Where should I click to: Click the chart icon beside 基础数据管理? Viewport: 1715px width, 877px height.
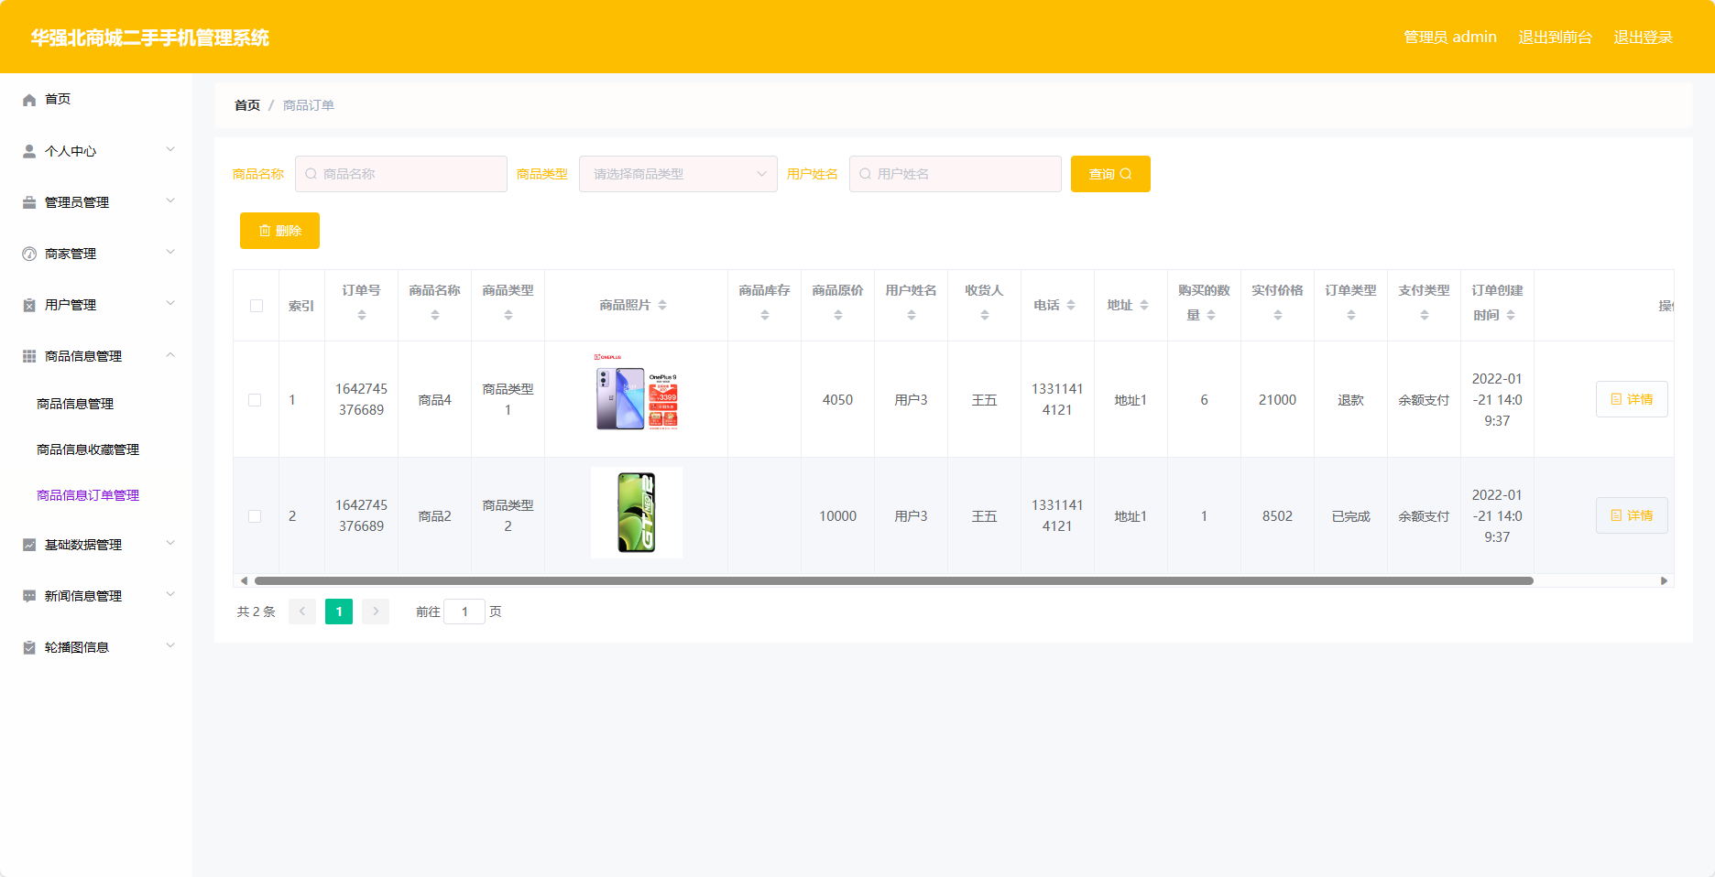pyautogui.click(x=29, y=545)
